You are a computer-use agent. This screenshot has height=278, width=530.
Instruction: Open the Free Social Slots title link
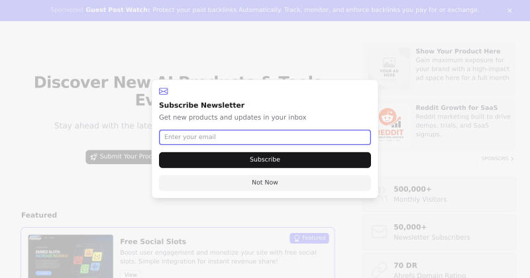click(153, 242)
